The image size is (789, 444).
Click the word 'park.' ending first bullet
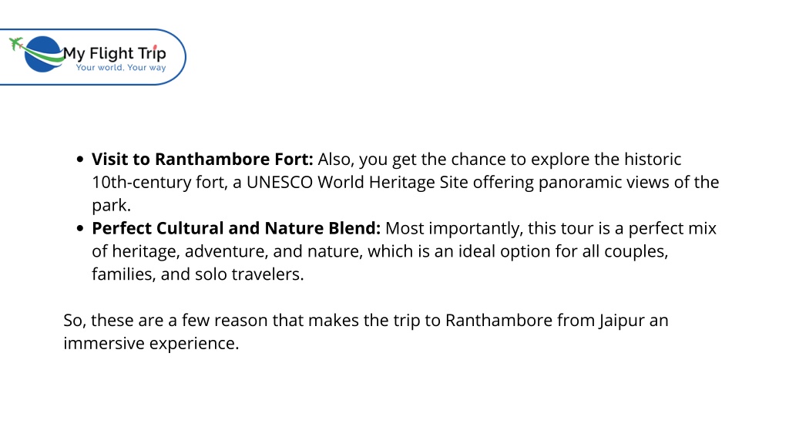pyautogui.click(x=111, y=205)
